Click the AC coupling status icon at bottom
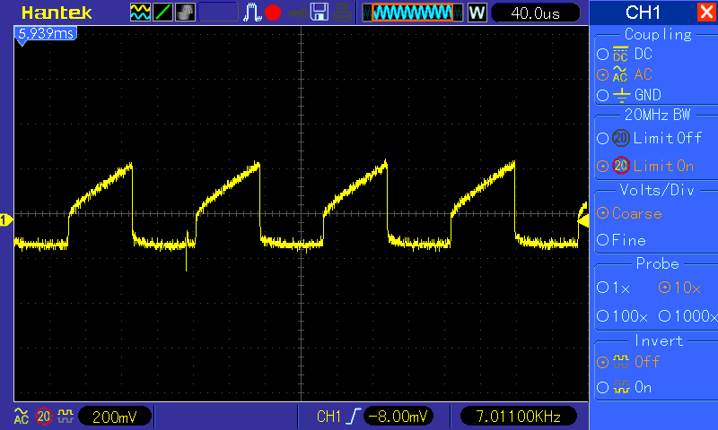 click(x=21, y=417)
